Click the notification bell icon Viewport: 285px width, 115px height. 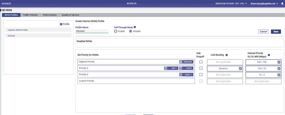click(x=282, y=3)
